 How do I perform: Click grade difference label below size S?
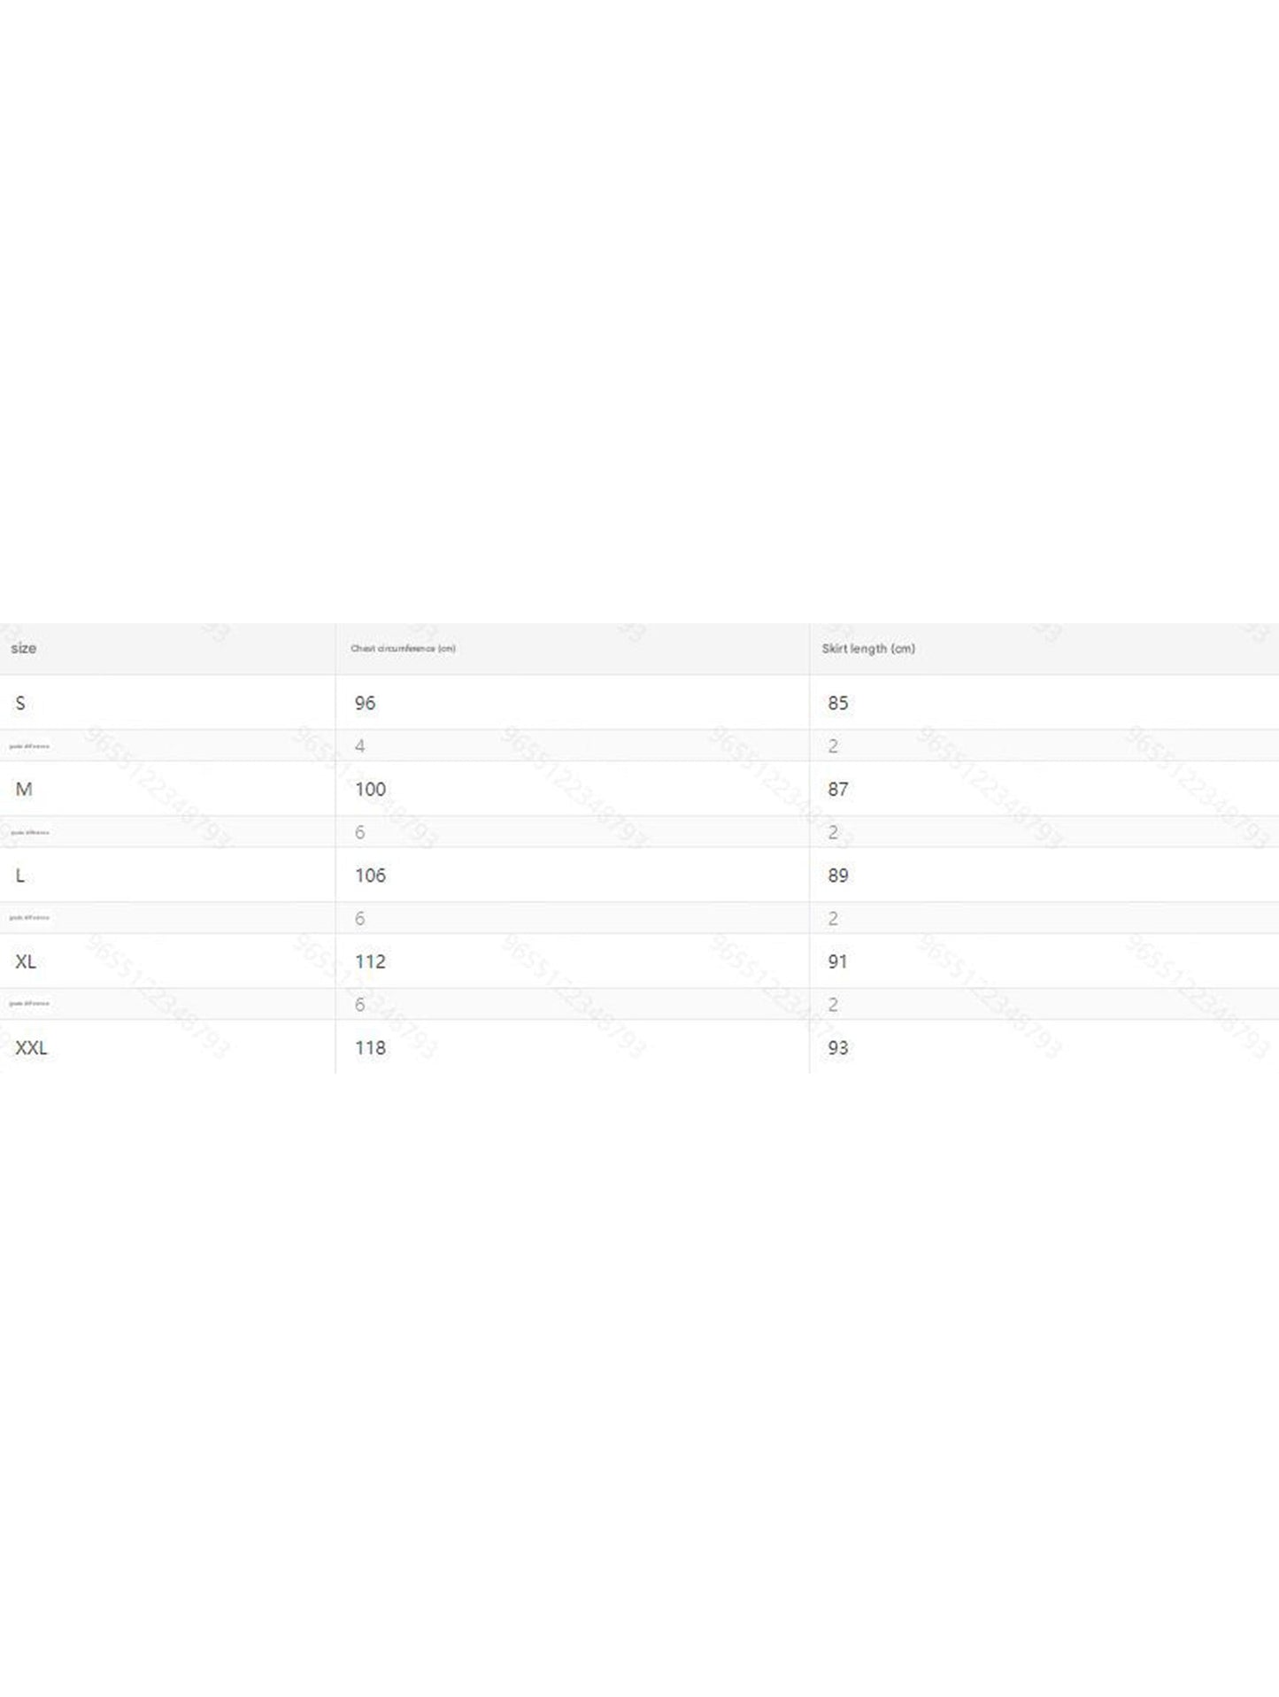29,746
